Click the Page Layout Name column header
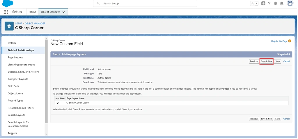 (x=75, y=98)
